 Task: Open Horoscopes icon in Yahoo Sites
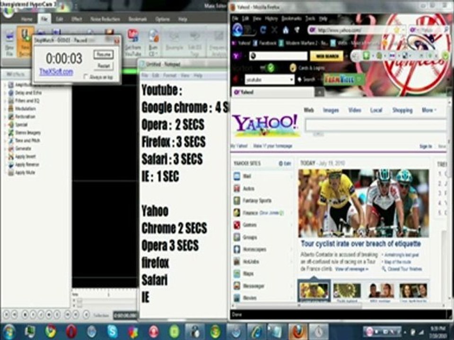coord(237,249)
